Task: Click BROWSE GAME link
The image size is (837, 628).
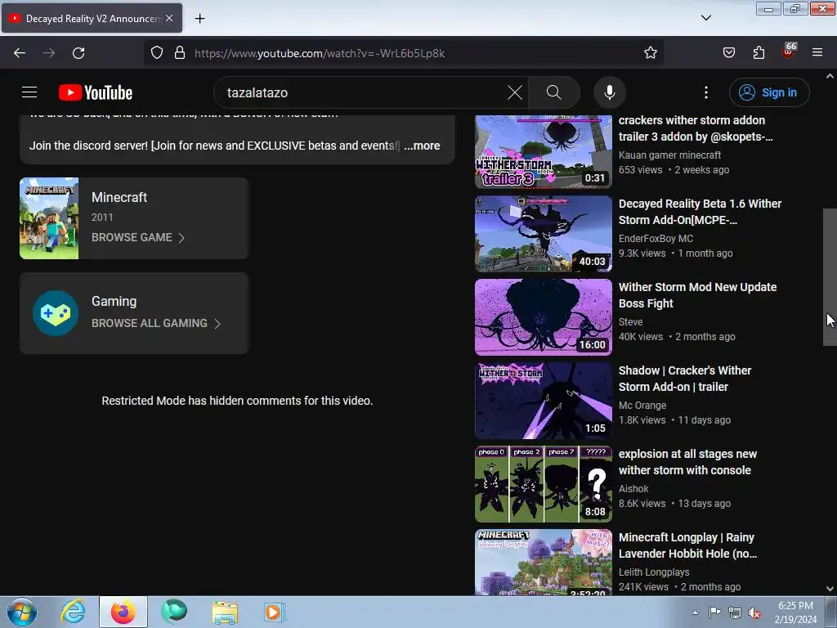Action: 132,238
